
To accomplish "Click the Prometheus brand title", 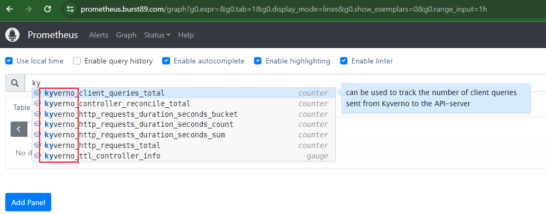I will (53, 35).
